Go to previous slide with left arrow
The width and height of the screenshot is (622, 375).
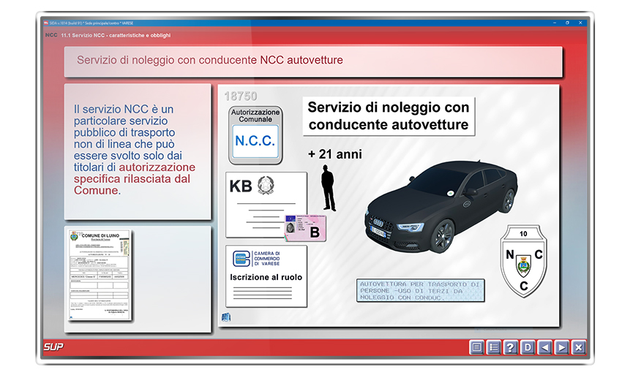[x=544, y=347]
